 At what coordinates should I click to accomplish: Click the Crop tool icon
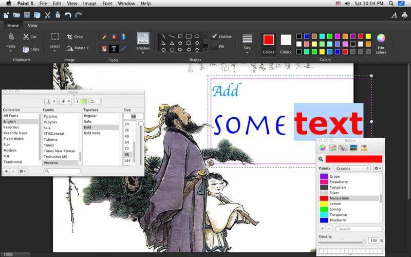point(70,37)
